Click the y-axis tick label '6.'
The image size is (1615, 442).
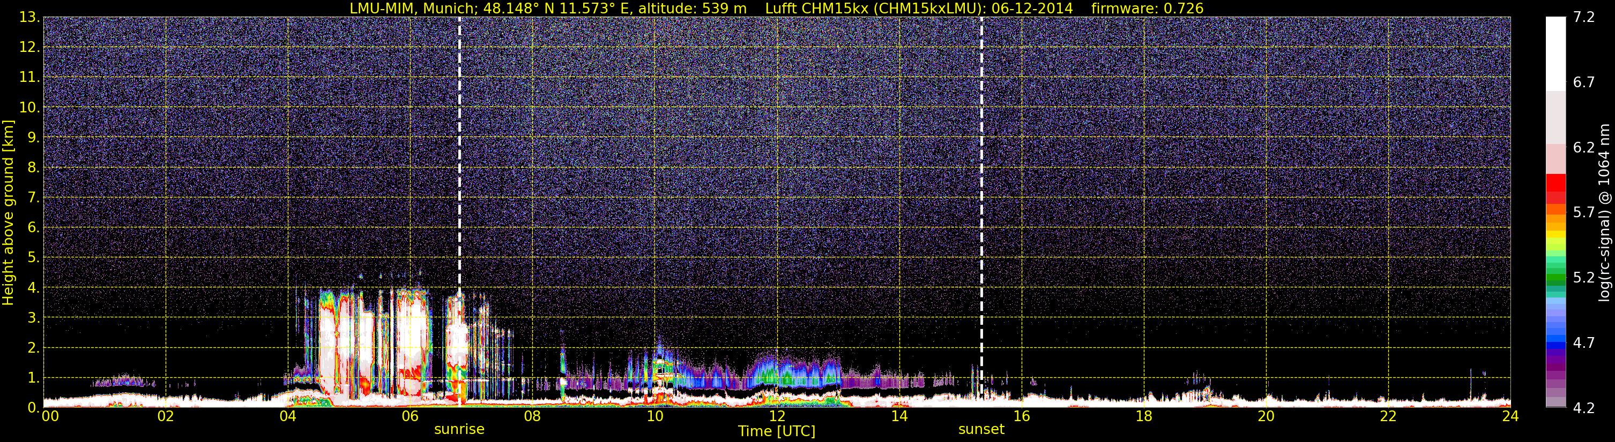click(33, 228)
